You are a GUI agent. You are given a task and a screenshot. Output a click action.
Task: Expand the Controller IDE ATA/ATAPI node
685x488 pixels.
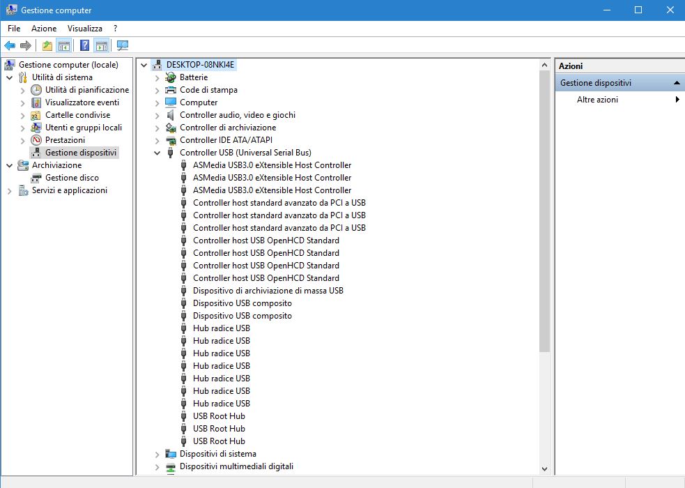(x=157, y=141)
